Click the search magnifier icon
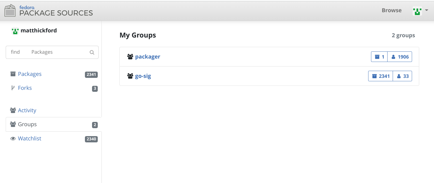This screenshot has height=183, width=434. pos(92,52)
